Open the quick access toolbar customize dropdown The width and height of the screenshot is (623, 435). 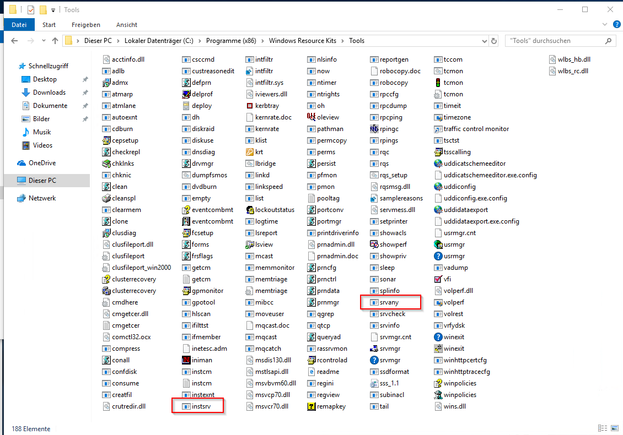53,10
